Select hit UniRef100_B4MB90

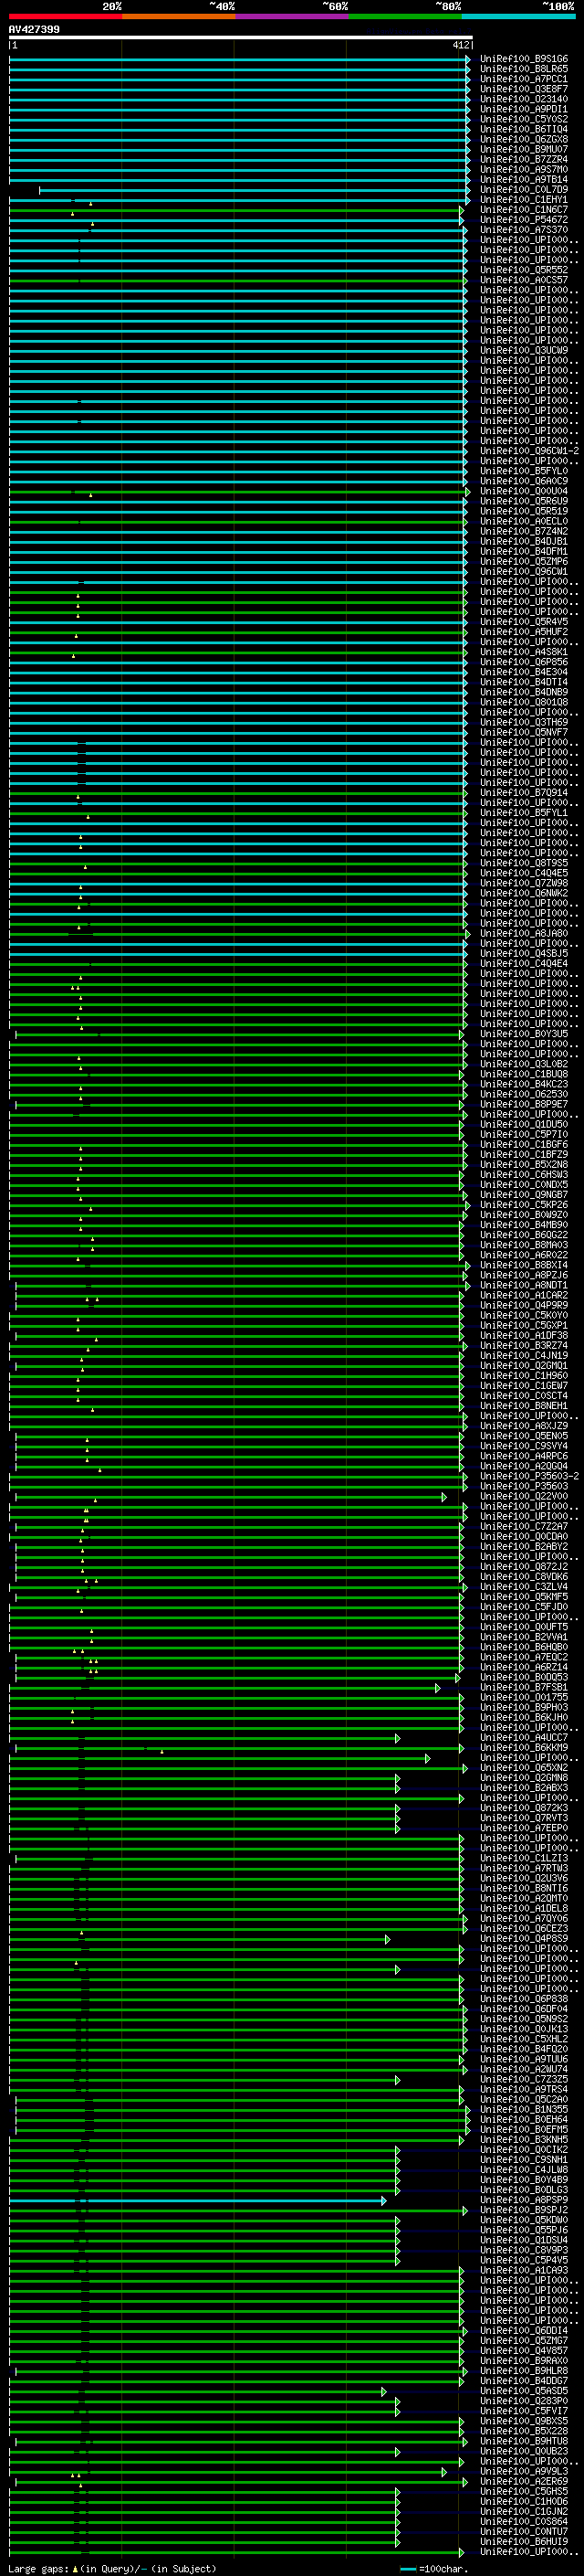click(524, 1225)
